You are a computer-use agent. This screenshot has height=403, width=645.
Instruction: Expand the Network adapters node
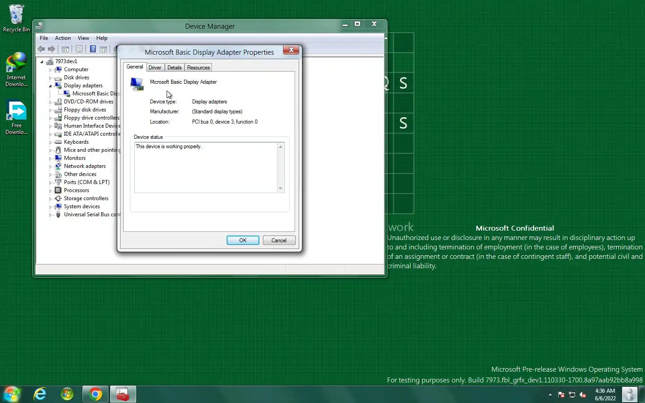click(50, 167)
